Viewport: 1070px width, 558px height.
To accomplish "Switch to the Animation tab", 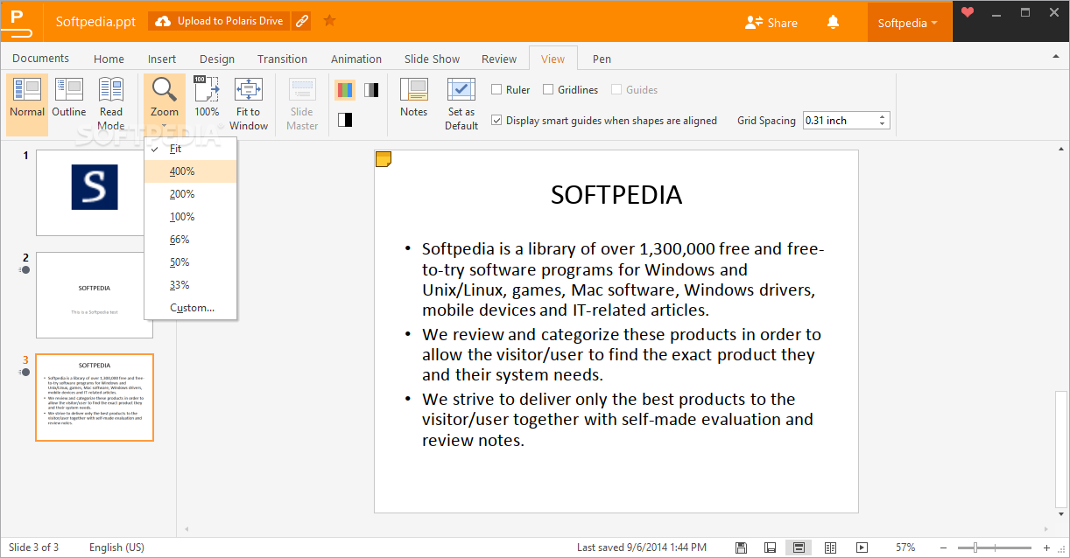I will click(x=356, y=59).
